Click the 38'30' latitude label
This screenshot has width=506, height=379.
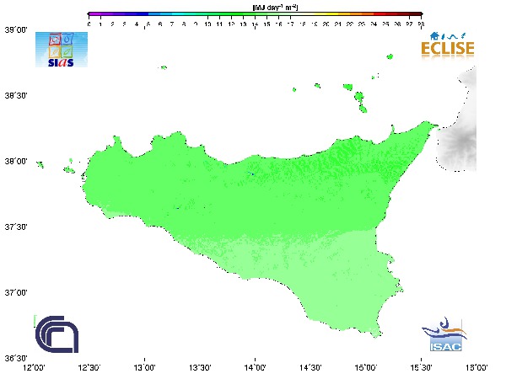pyautogui.click(x=16, y=96)
